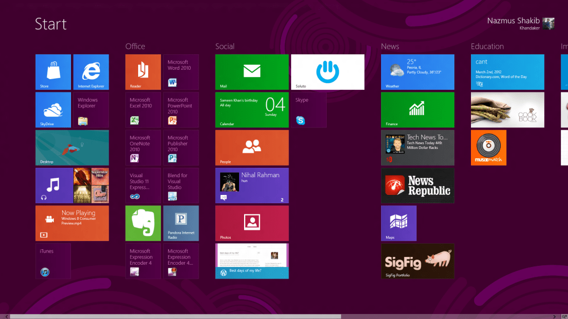Open the Now Playing video tile
This screenshot has height=319, width=568.
tap(72, 223)
